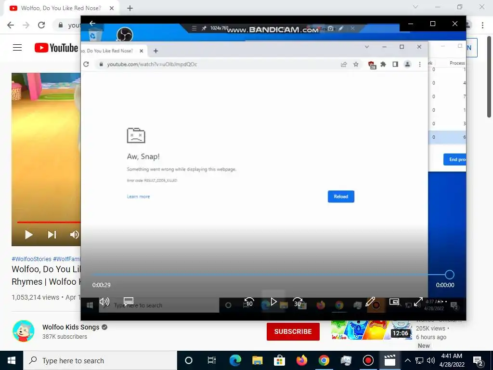This screenshot has height=370, width=493.
Task: Click the red YouTube progress bar
Action: pyautogui.click(x=49, y=222)
